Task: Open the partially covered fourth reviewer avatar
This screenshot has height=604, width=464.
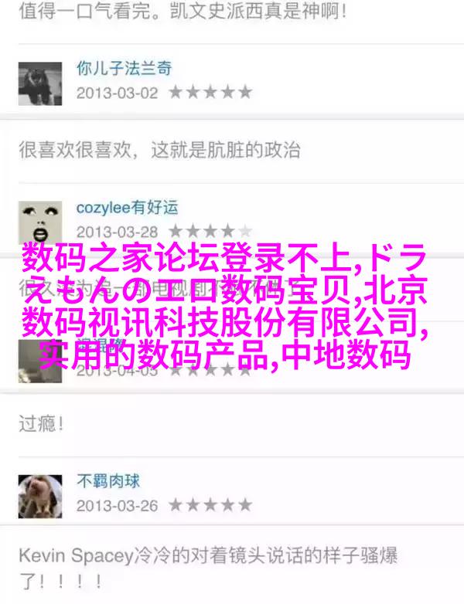Action: point(40,361)
